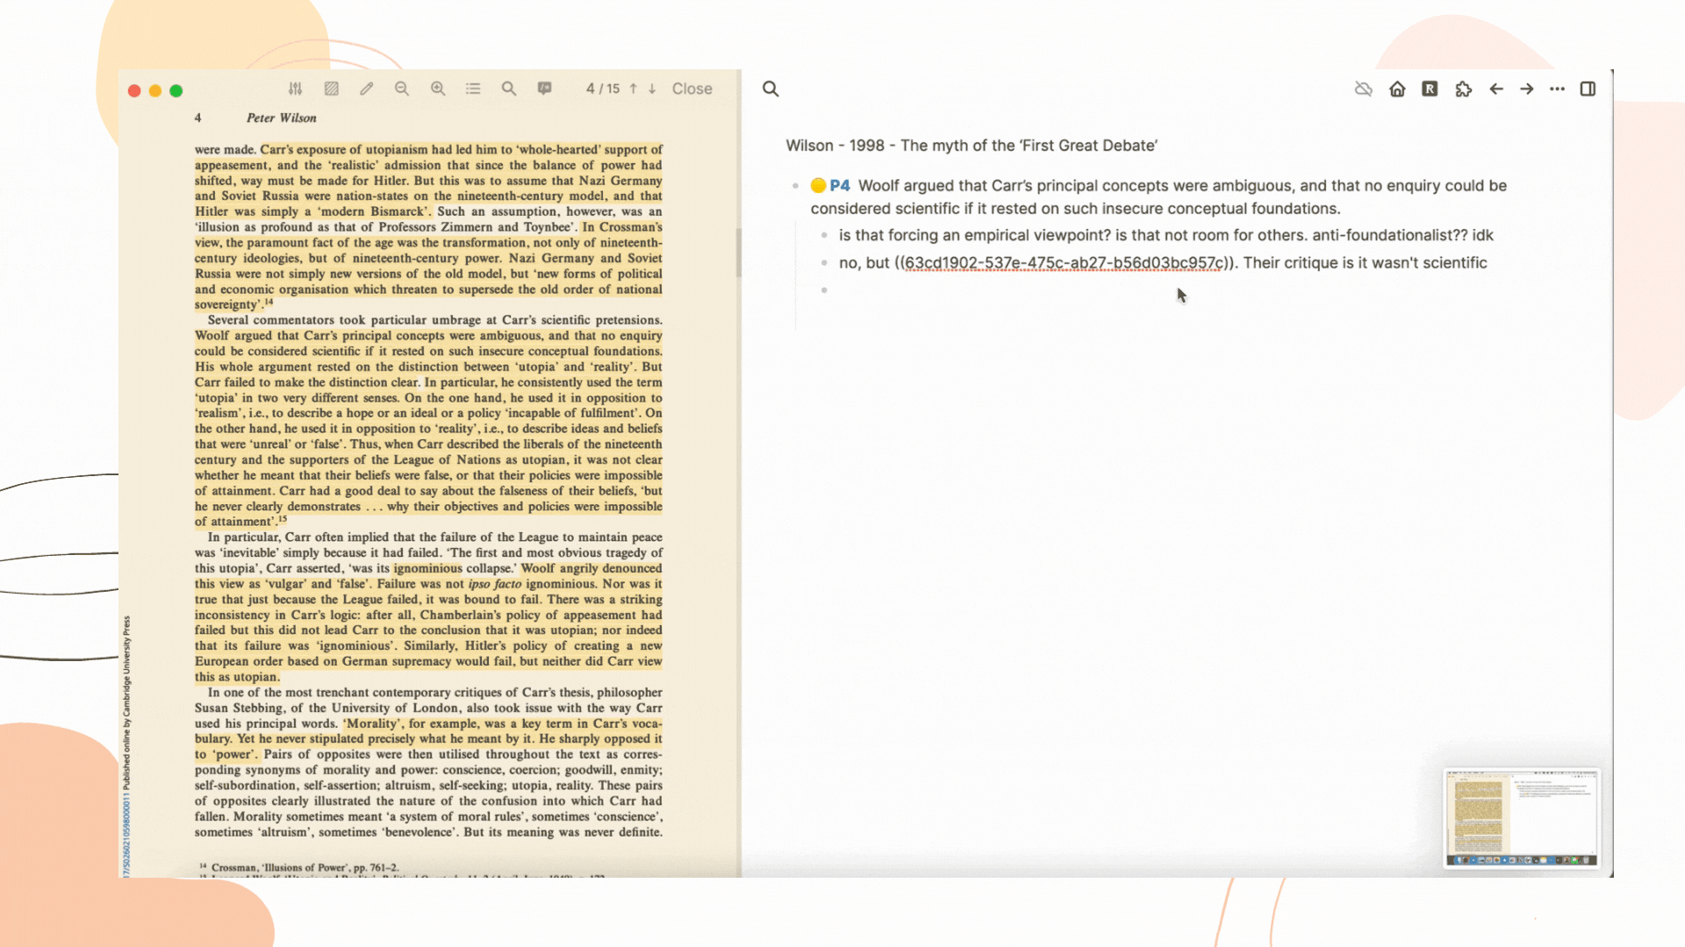This screenshot has width=1685, height=947.
Task: Go to previous PDF page arrow
Action: coord(633,89)
